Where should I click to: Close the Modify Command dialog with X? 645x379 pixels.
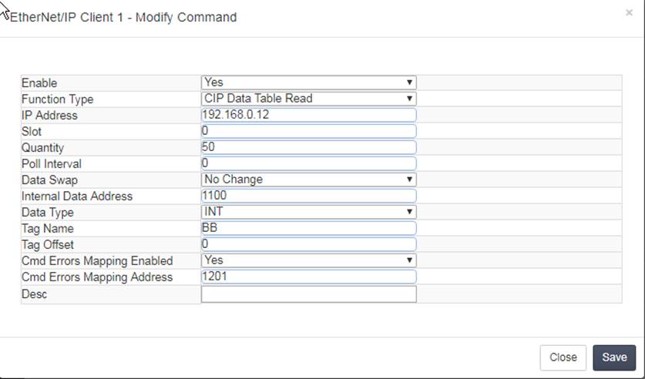pyautogui.click(x=629, y=13)
